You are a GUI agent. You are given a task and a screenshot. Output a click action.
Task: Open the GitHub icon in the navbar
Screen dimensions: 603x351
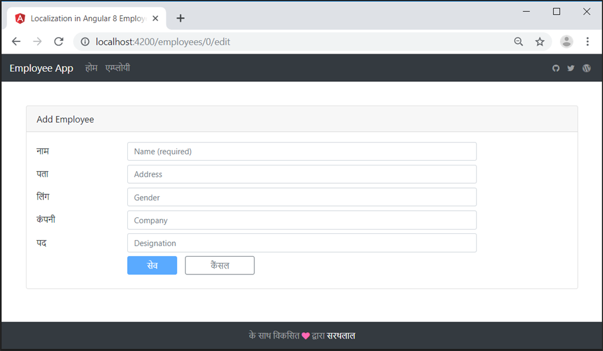click(x=556, y=68)
